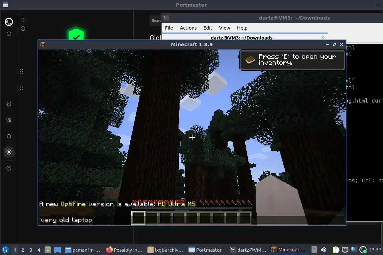Screen dimensions: 383x255
Task: Close the dartz@VM3 terminal tab
Action: [x=323, y=37]
